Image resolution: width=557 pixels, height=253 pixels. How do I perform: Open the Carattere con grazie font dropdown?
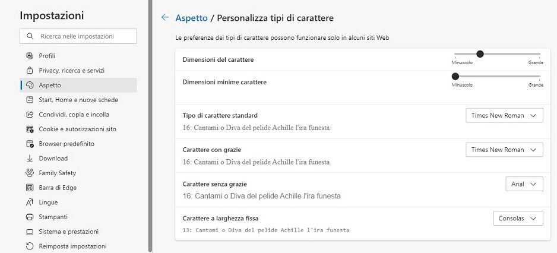tap(504, 150)
